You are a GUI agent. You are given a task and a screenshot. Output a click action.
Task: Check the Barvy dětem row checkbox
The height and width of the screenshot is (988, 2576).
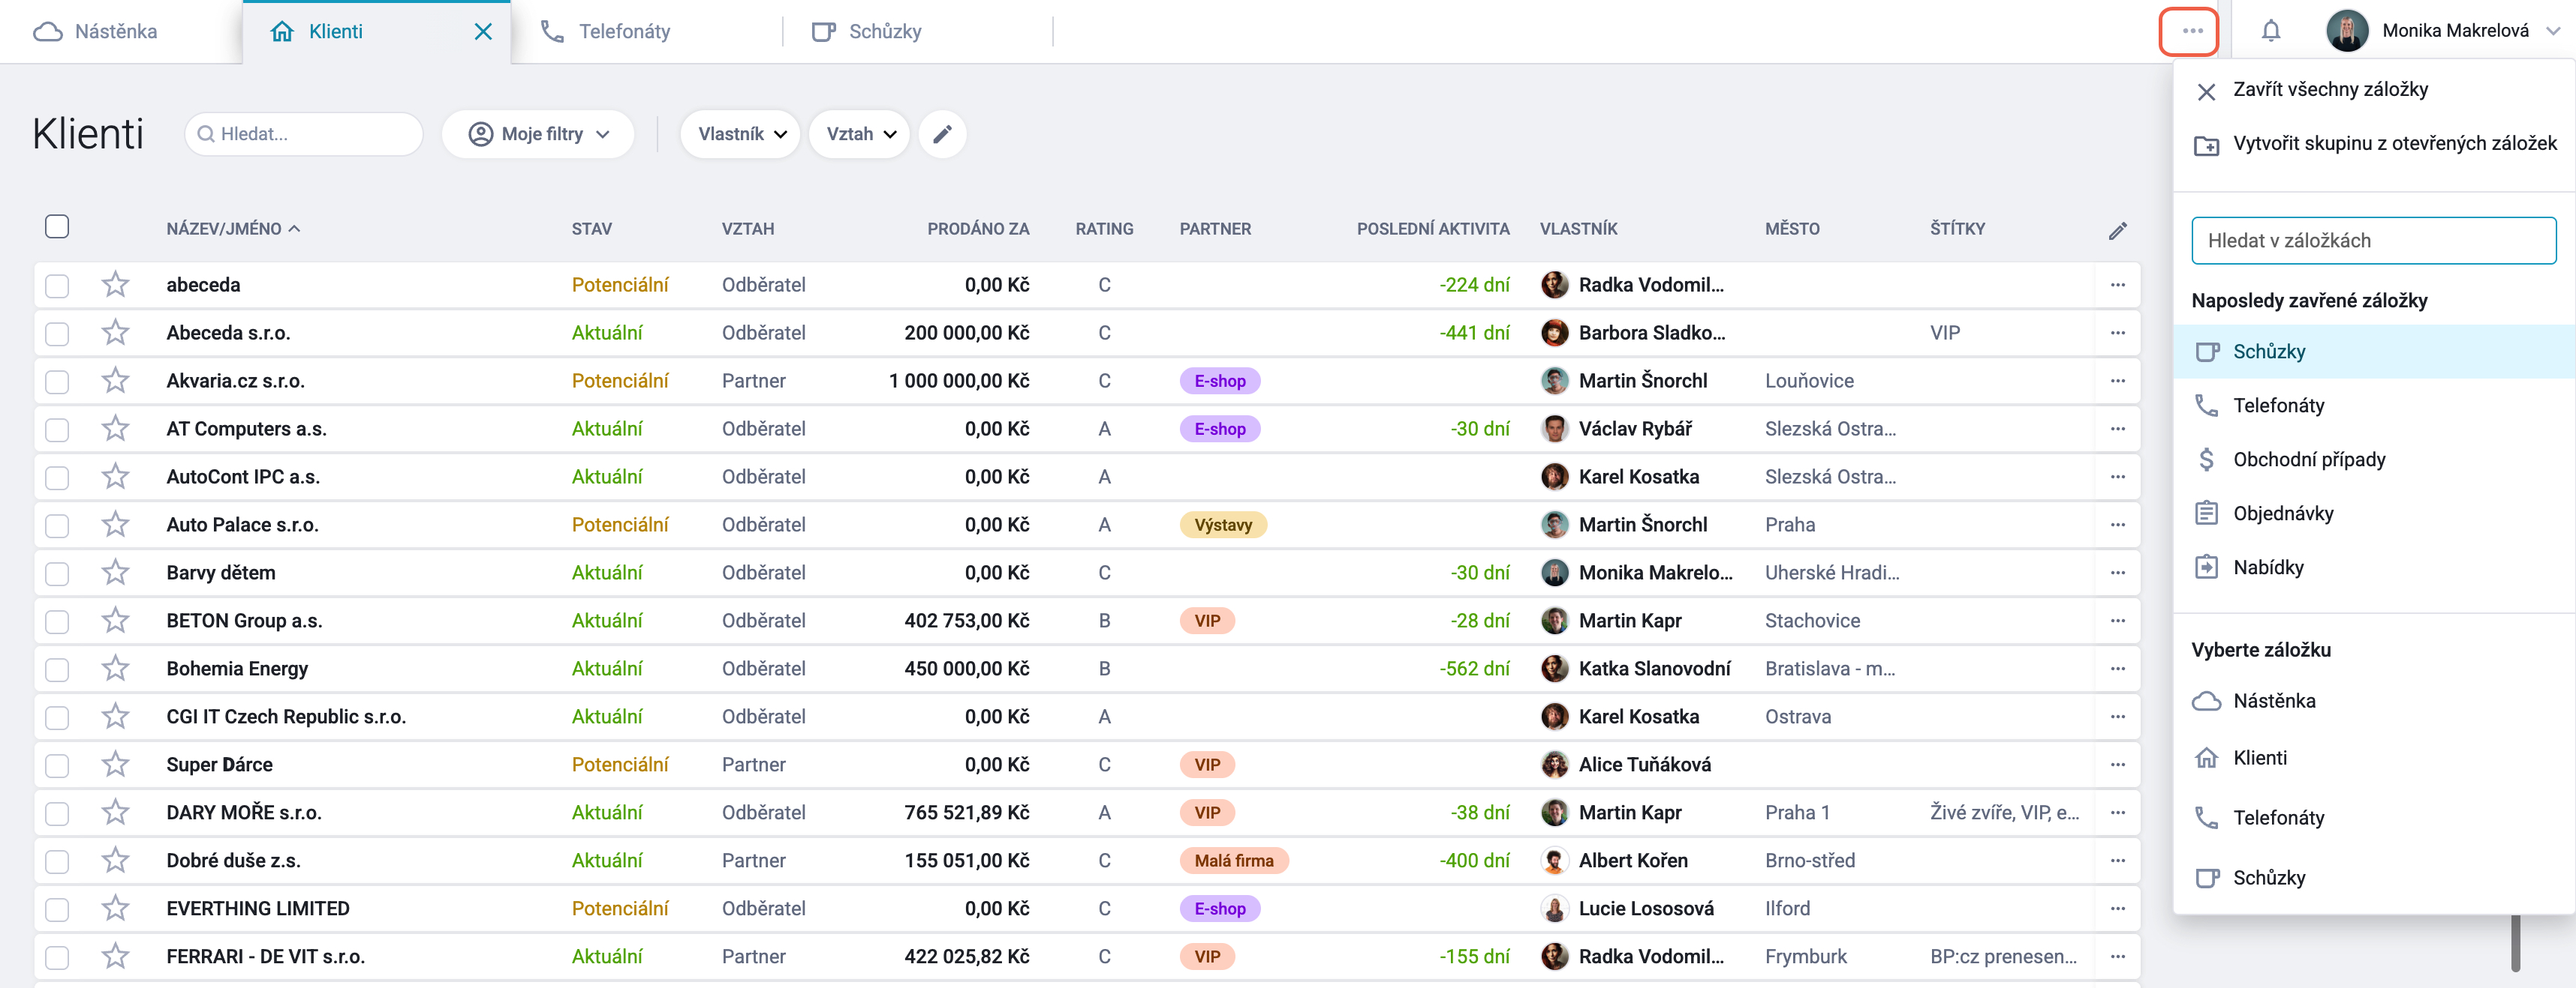[x=57, y=573]
